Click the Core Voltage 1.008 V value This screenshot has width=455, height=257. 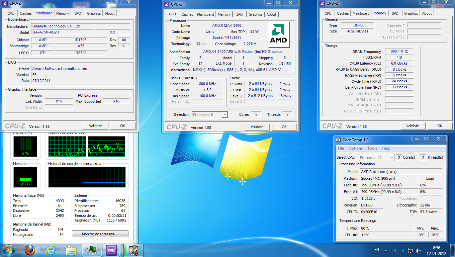(x=250, y=44)
